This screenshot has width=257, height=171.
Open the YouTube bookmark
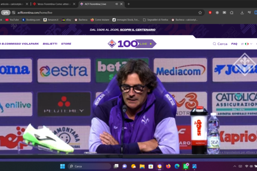[12, 20]
